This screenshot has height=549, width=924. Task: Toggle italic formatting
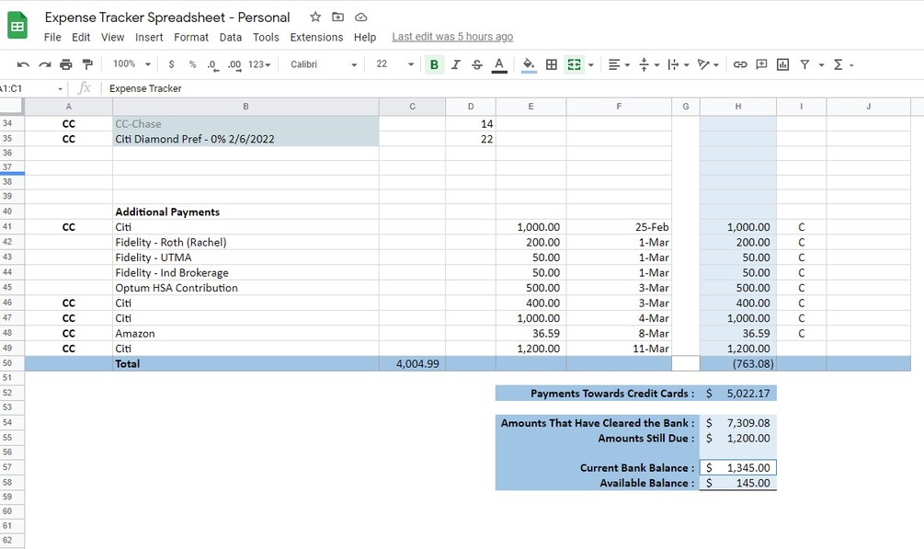455,64
